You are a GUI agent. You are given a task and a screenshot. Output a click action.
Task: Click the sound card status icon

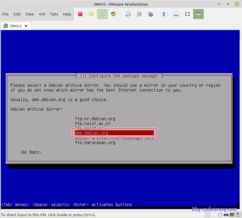[232, 215]
